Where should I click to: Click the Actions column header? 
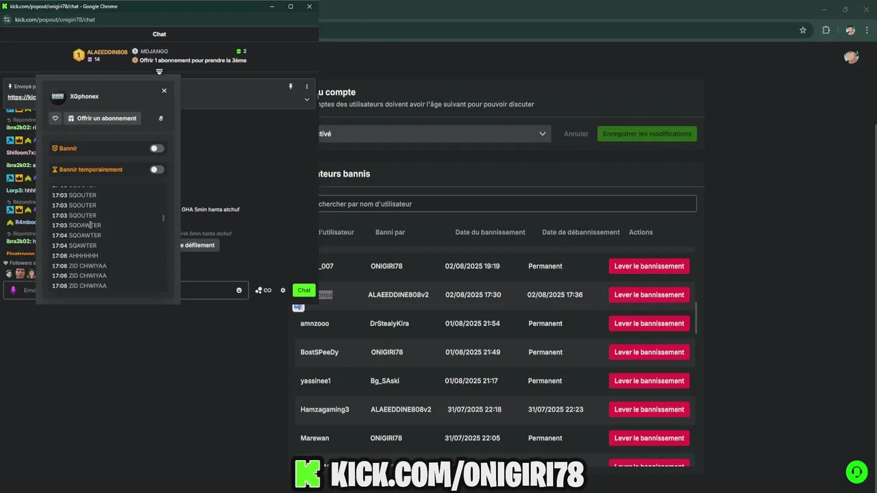coord(641,232)
